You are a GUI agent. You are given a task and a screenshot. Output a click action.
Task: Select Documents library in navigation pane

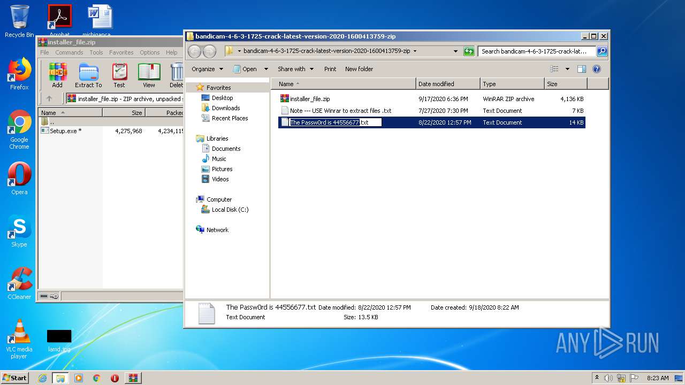221,149
